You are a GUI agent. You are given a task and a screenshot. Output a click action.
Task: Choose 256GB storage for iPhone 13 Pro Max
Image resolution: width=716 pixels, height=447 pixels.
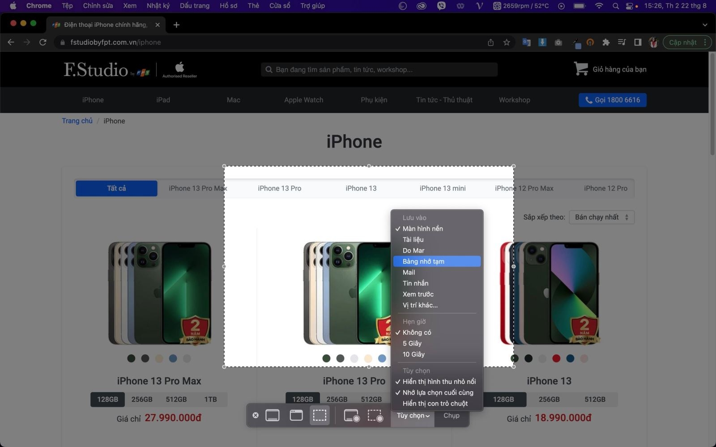141,399
